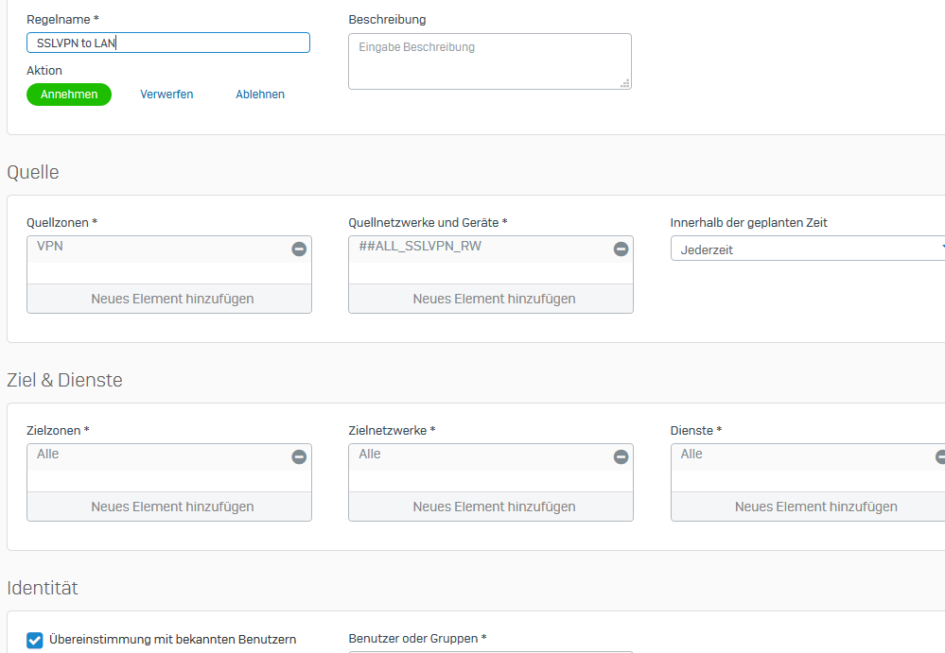
Task: Remove Alle entry from Zielnetzwerke
Action: (x=621, y=457)
